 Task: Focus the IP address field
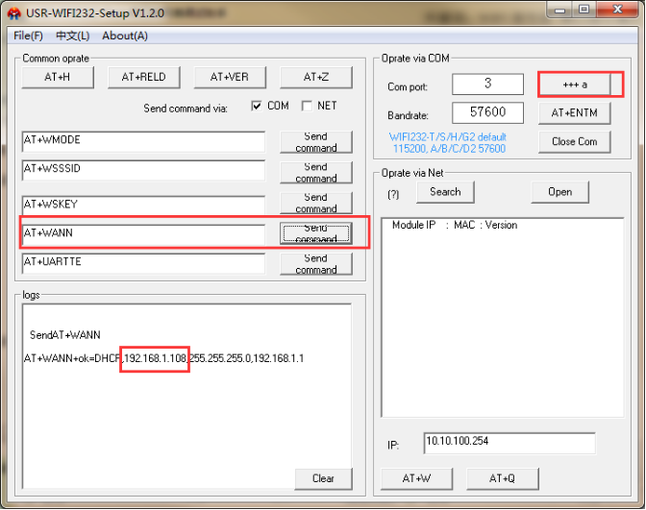coord(509,444)
